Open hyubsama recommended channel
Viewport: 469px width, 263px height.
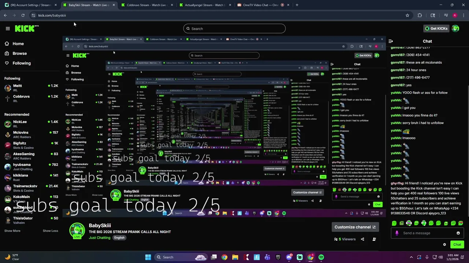[x=31, y=167]
